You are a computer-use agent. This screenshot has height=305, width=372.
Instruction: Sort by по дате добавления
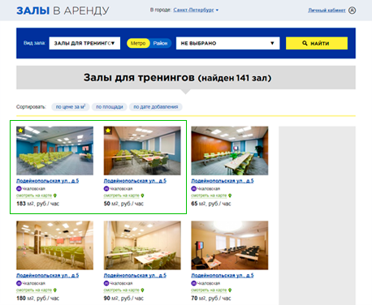point(156,107)
